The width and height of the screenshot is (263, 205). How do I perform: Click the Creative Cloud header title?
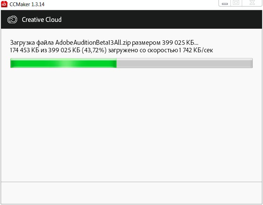pyautogui.click(x=42, y=19)
